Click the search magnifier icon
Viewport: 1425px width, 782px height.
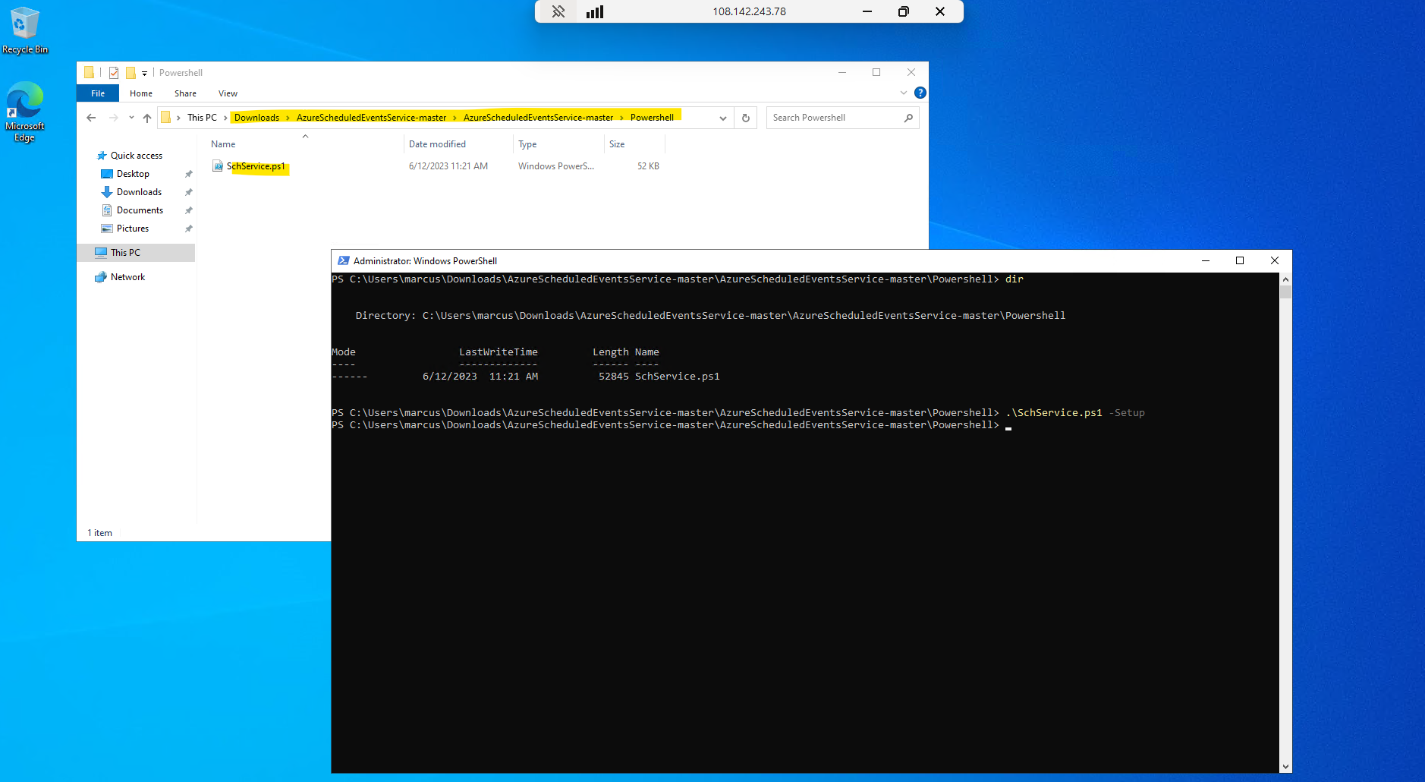click(x=908, y=118)
